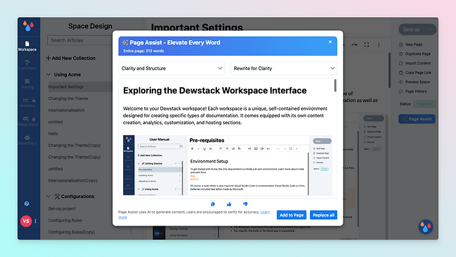Click the Page Assist button in right panel
The height and width of the screenshot is (257, 456).
point(417,119)
